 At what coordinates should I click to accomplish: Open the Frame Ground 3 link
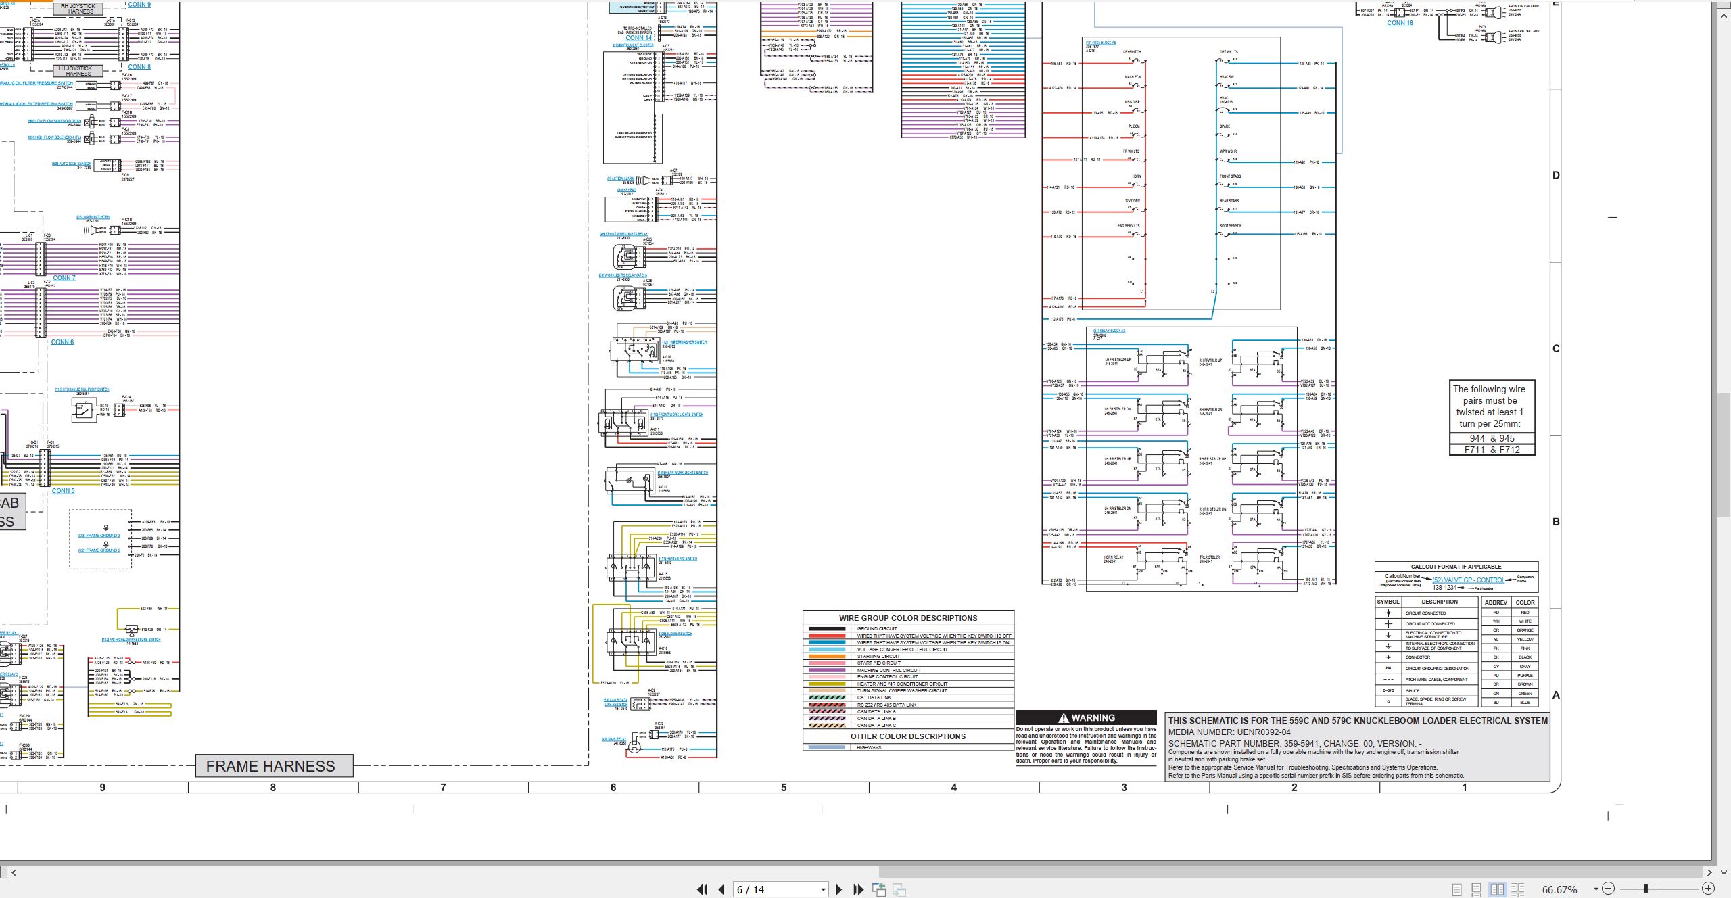click(99, 536)
